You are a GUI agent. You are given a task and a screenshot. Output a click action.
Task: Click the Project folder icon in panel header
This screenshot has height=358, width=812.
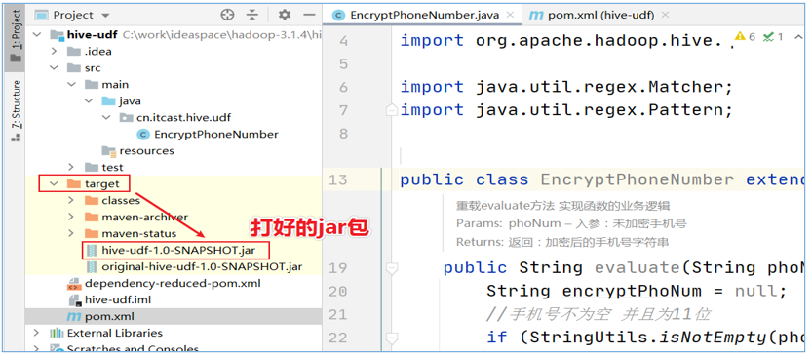(x=42, y=15)
